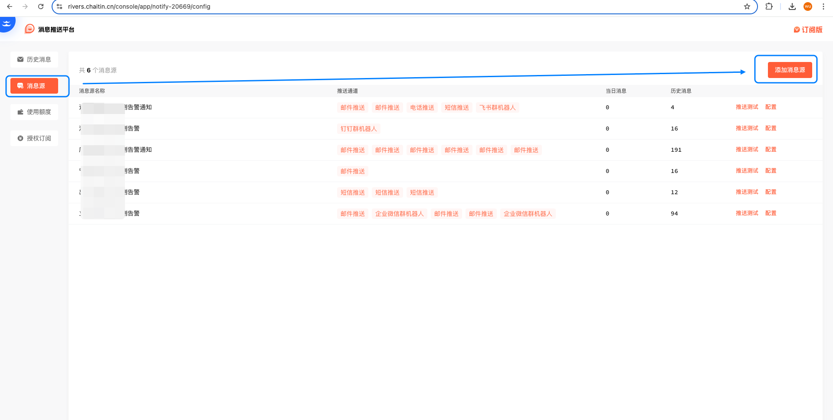Open browser downloads icon
833x420 pixels.
click(x=792, y=7)
